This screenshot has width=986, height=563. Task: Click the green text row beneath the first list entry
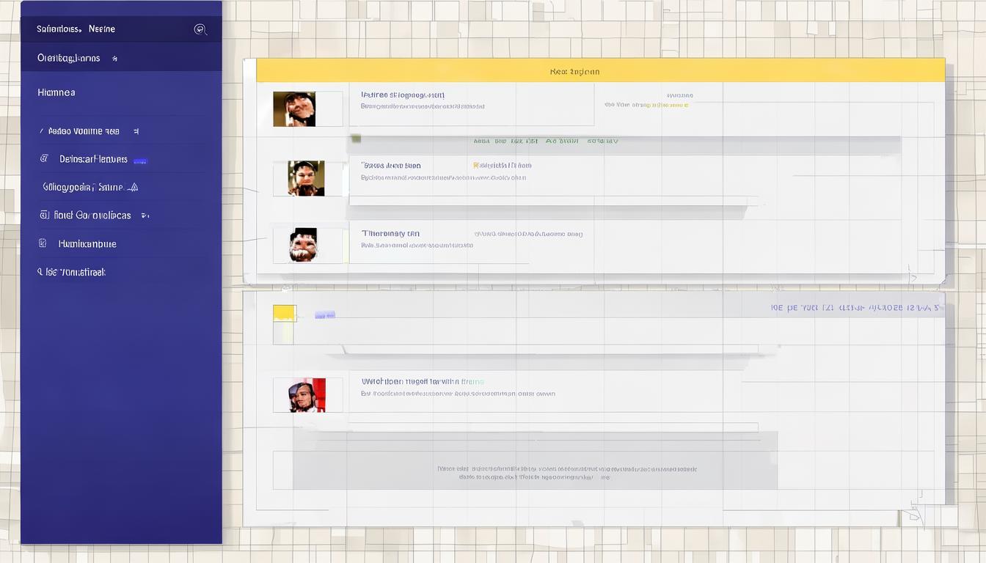point(545,141)
